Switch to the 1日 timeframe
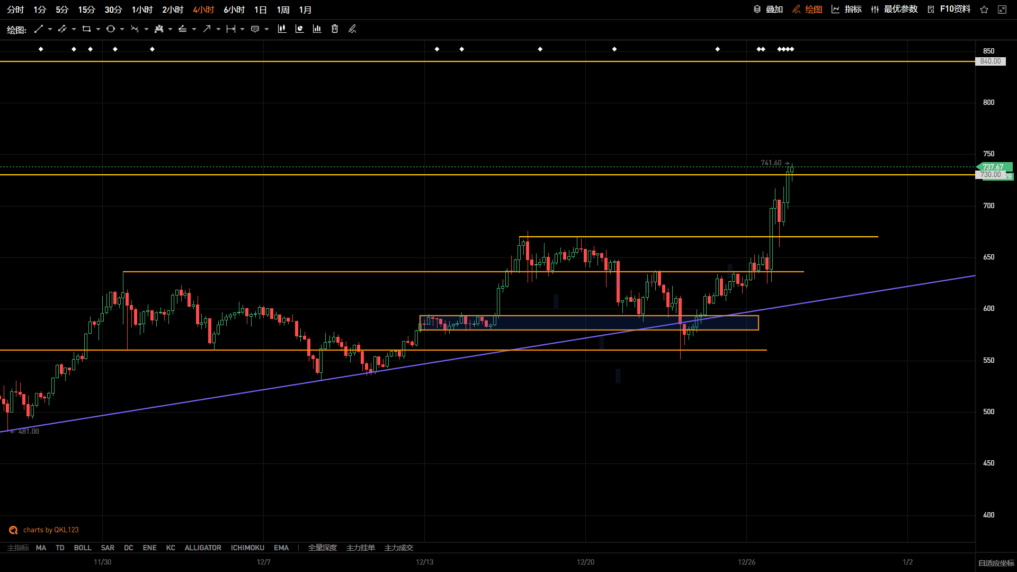This screenshot has width=1017, height=572. 261,10
